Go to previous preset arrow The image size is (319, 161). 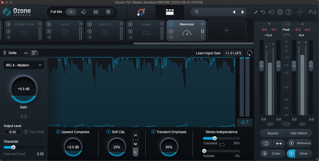234,12
